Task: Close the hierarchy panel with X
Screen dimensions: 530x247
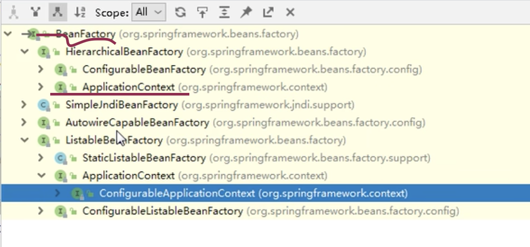Action: pos(290,13)
